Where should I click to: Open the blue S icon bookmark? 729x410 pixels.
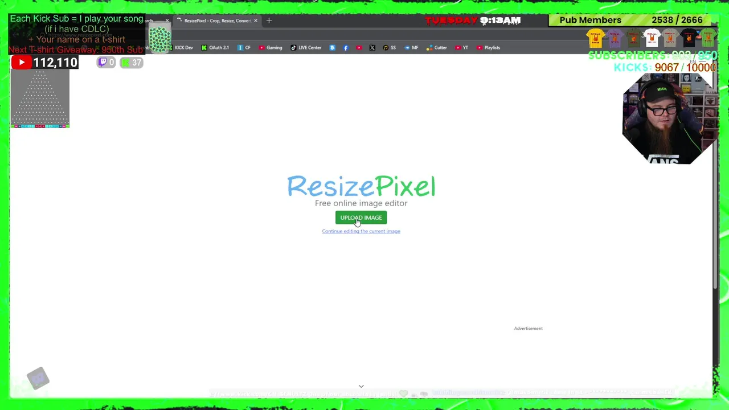click(332, 48)
